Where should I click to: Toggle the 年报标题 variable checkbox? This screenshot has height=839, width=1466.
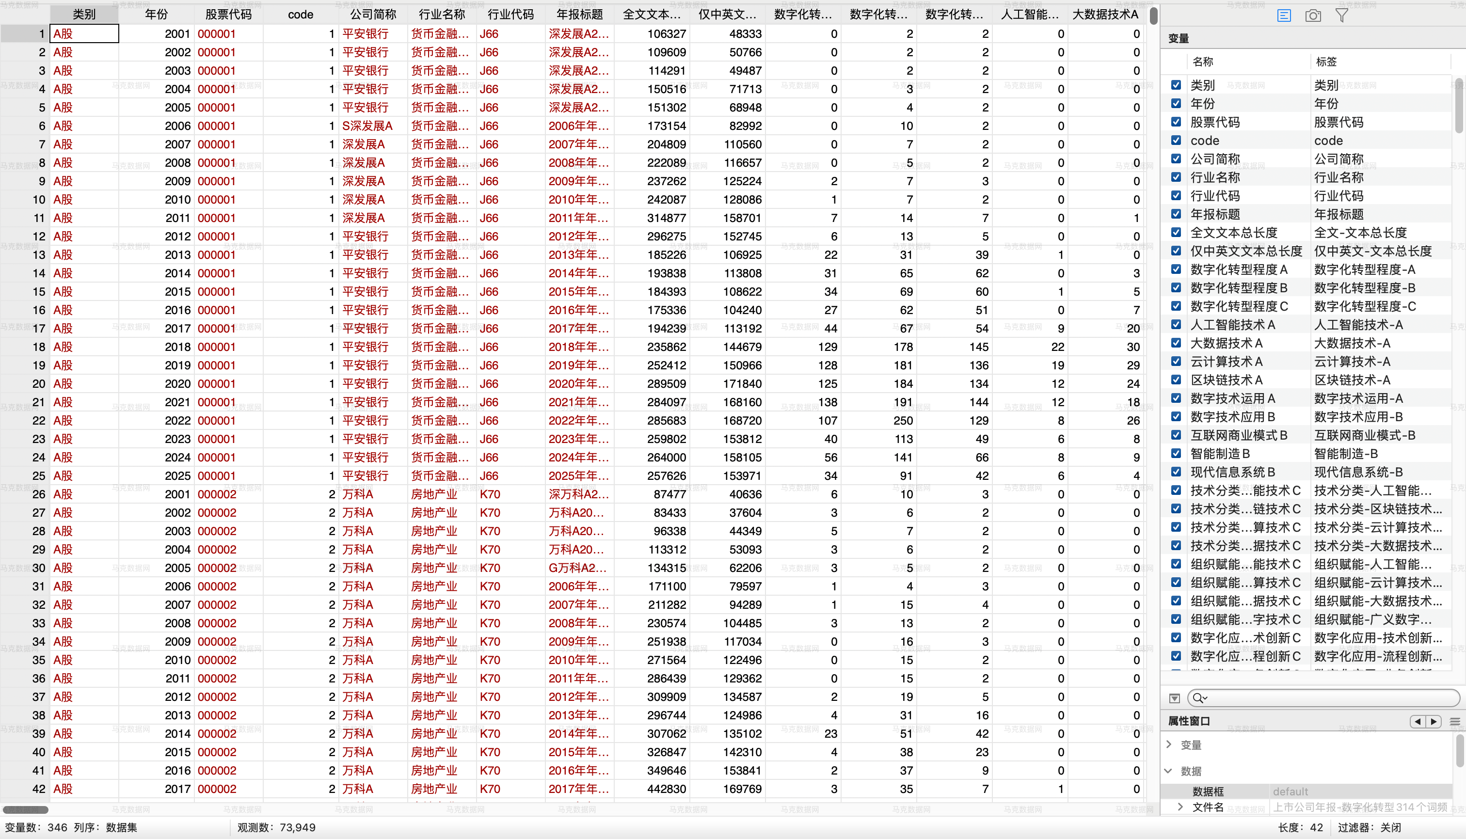point(1176,214)
